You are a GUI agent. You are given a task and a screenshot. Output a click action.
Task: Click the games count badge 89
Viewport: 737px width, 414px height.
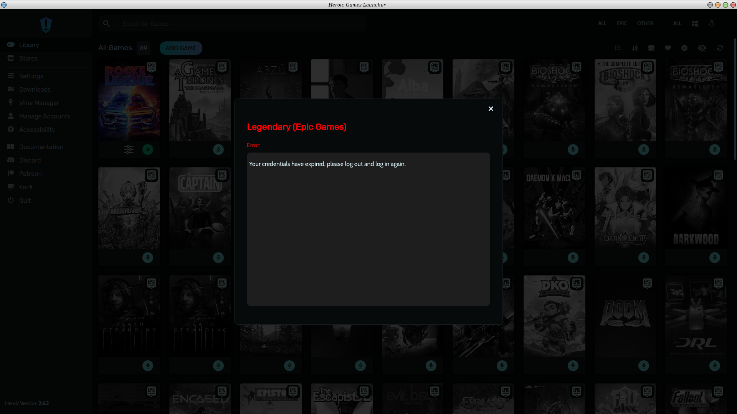144,48
